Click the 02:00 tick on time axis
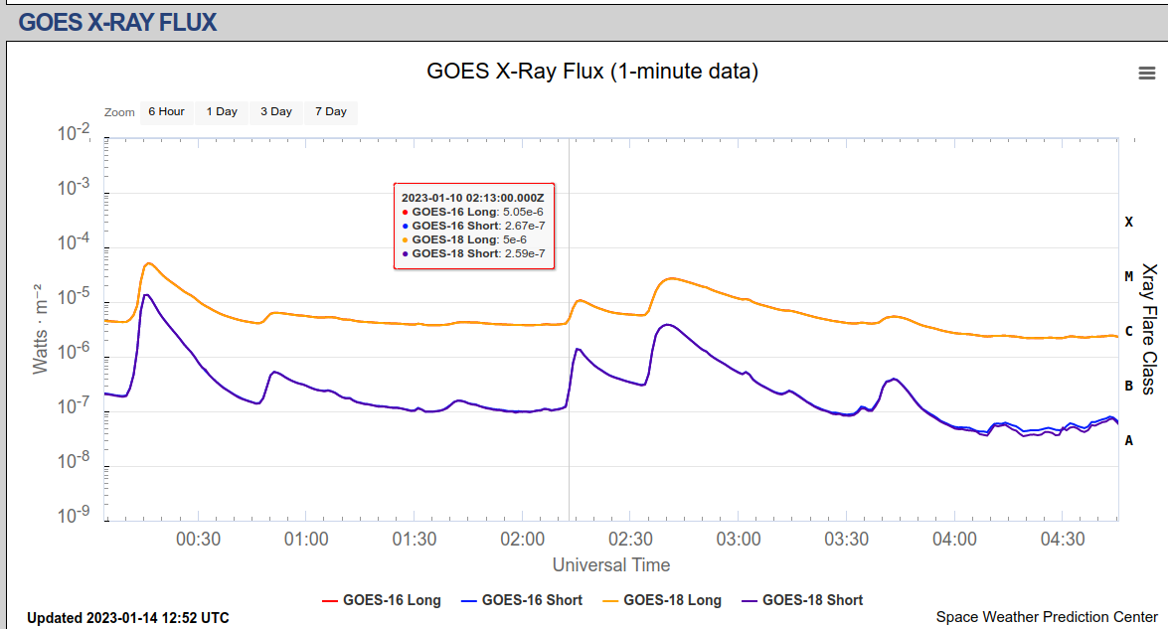This screenshot has width=1168, height=629. click(x=523, y=540)
